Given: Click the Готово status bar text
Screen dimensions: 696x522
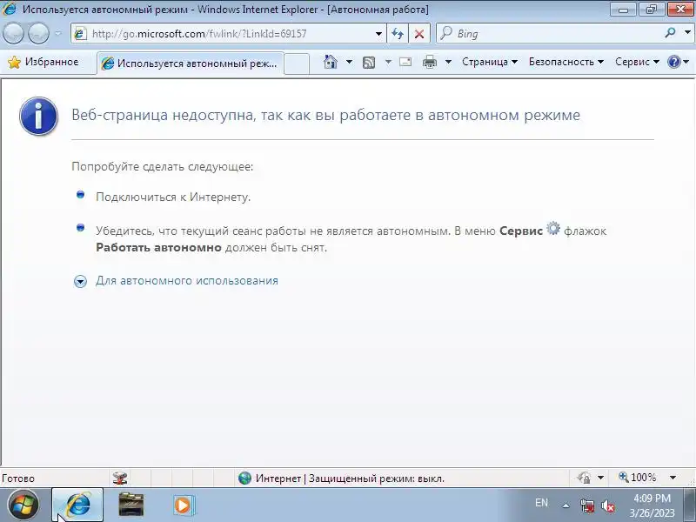Looking at the screenshot, I should [18, 478].
